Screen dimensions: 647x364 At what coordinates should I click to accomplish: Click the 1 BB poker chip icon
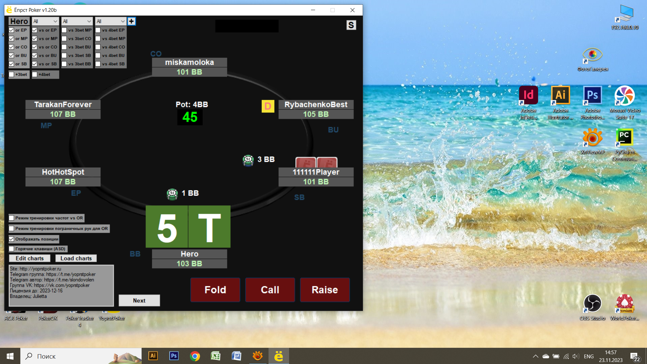click(172, 194)
